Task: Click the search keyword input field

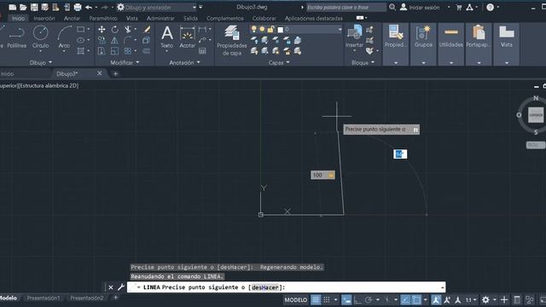Action: [x=346, y=8]
